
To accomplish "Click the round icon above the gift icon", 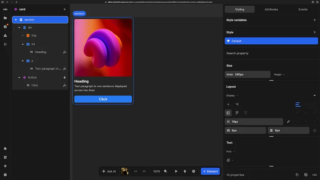I will point(5,148).
